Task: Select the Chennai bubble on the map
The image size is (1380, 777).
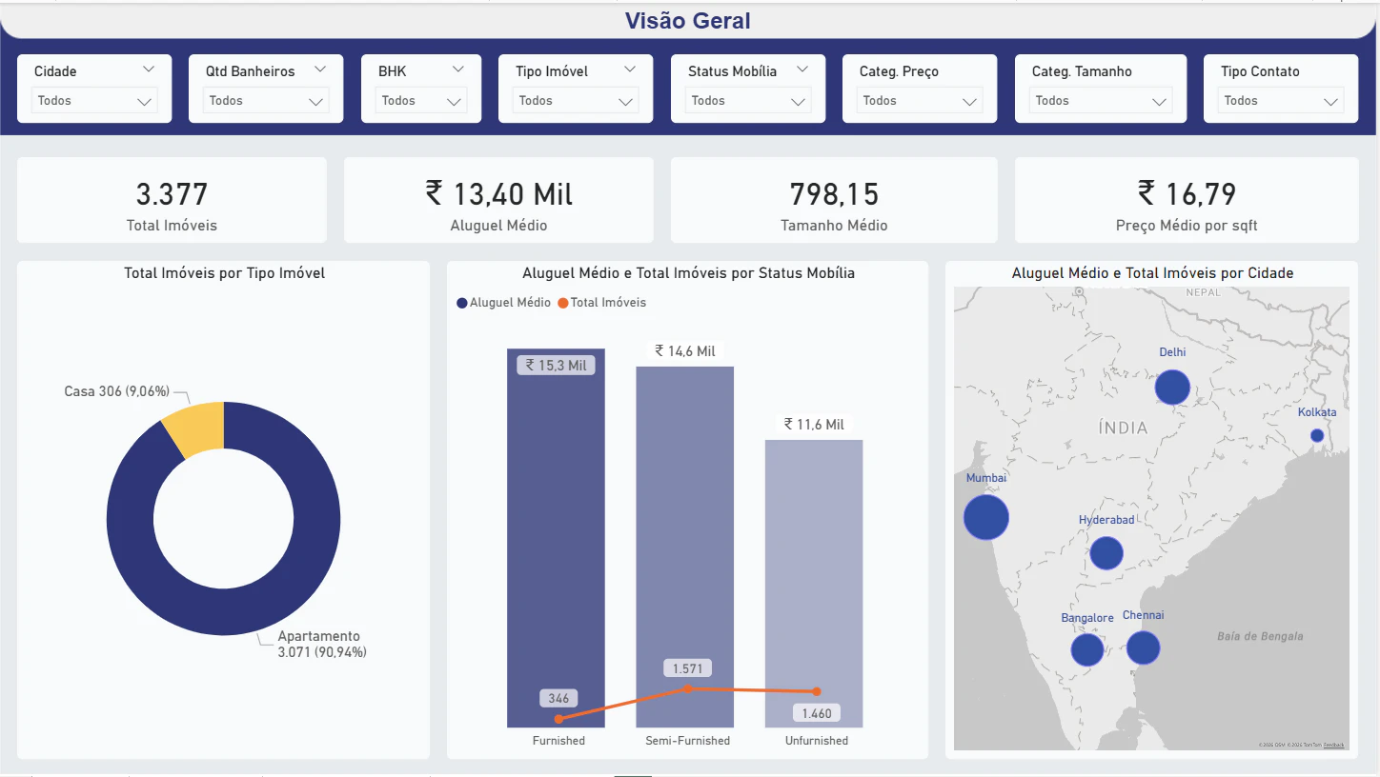Action: click(x=1143, y=647)
